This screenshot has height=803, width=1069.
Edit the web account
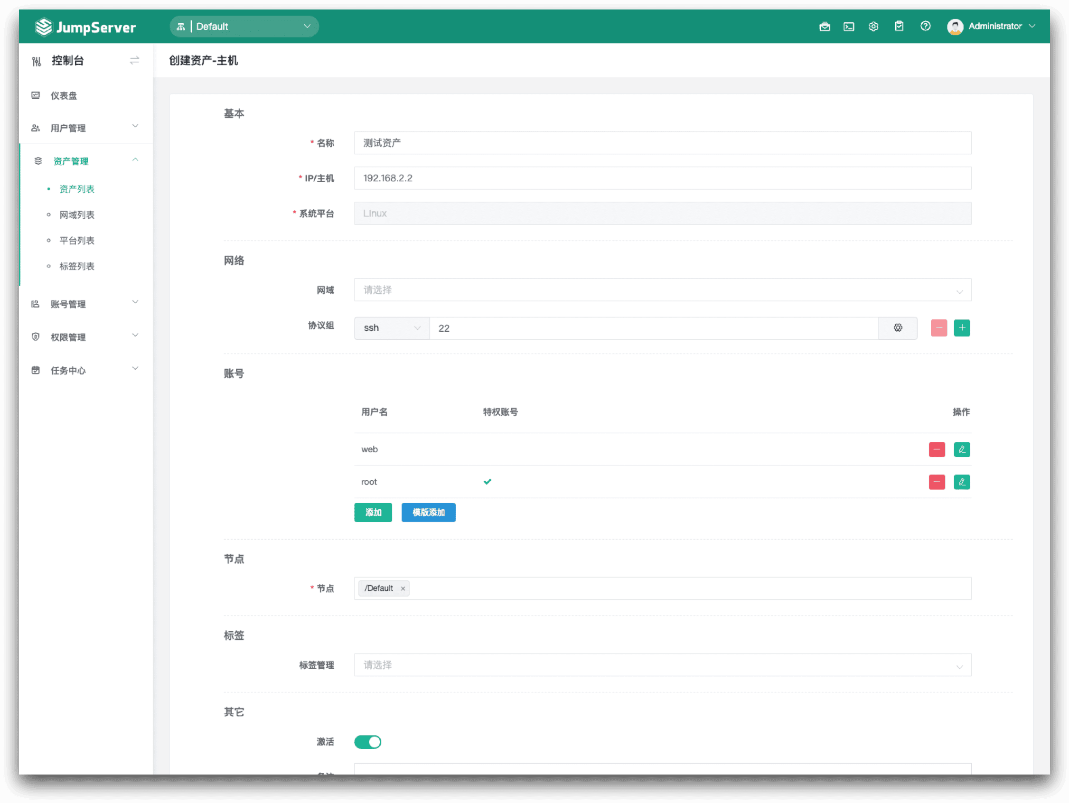[962, 449]
